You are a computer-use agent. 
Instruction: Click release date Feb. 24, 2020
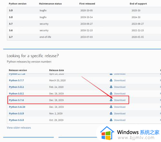(56, 87)
